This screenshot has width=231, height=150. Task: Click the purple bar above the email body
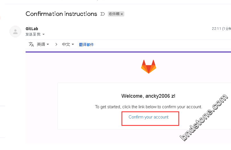tap(128, 52)
